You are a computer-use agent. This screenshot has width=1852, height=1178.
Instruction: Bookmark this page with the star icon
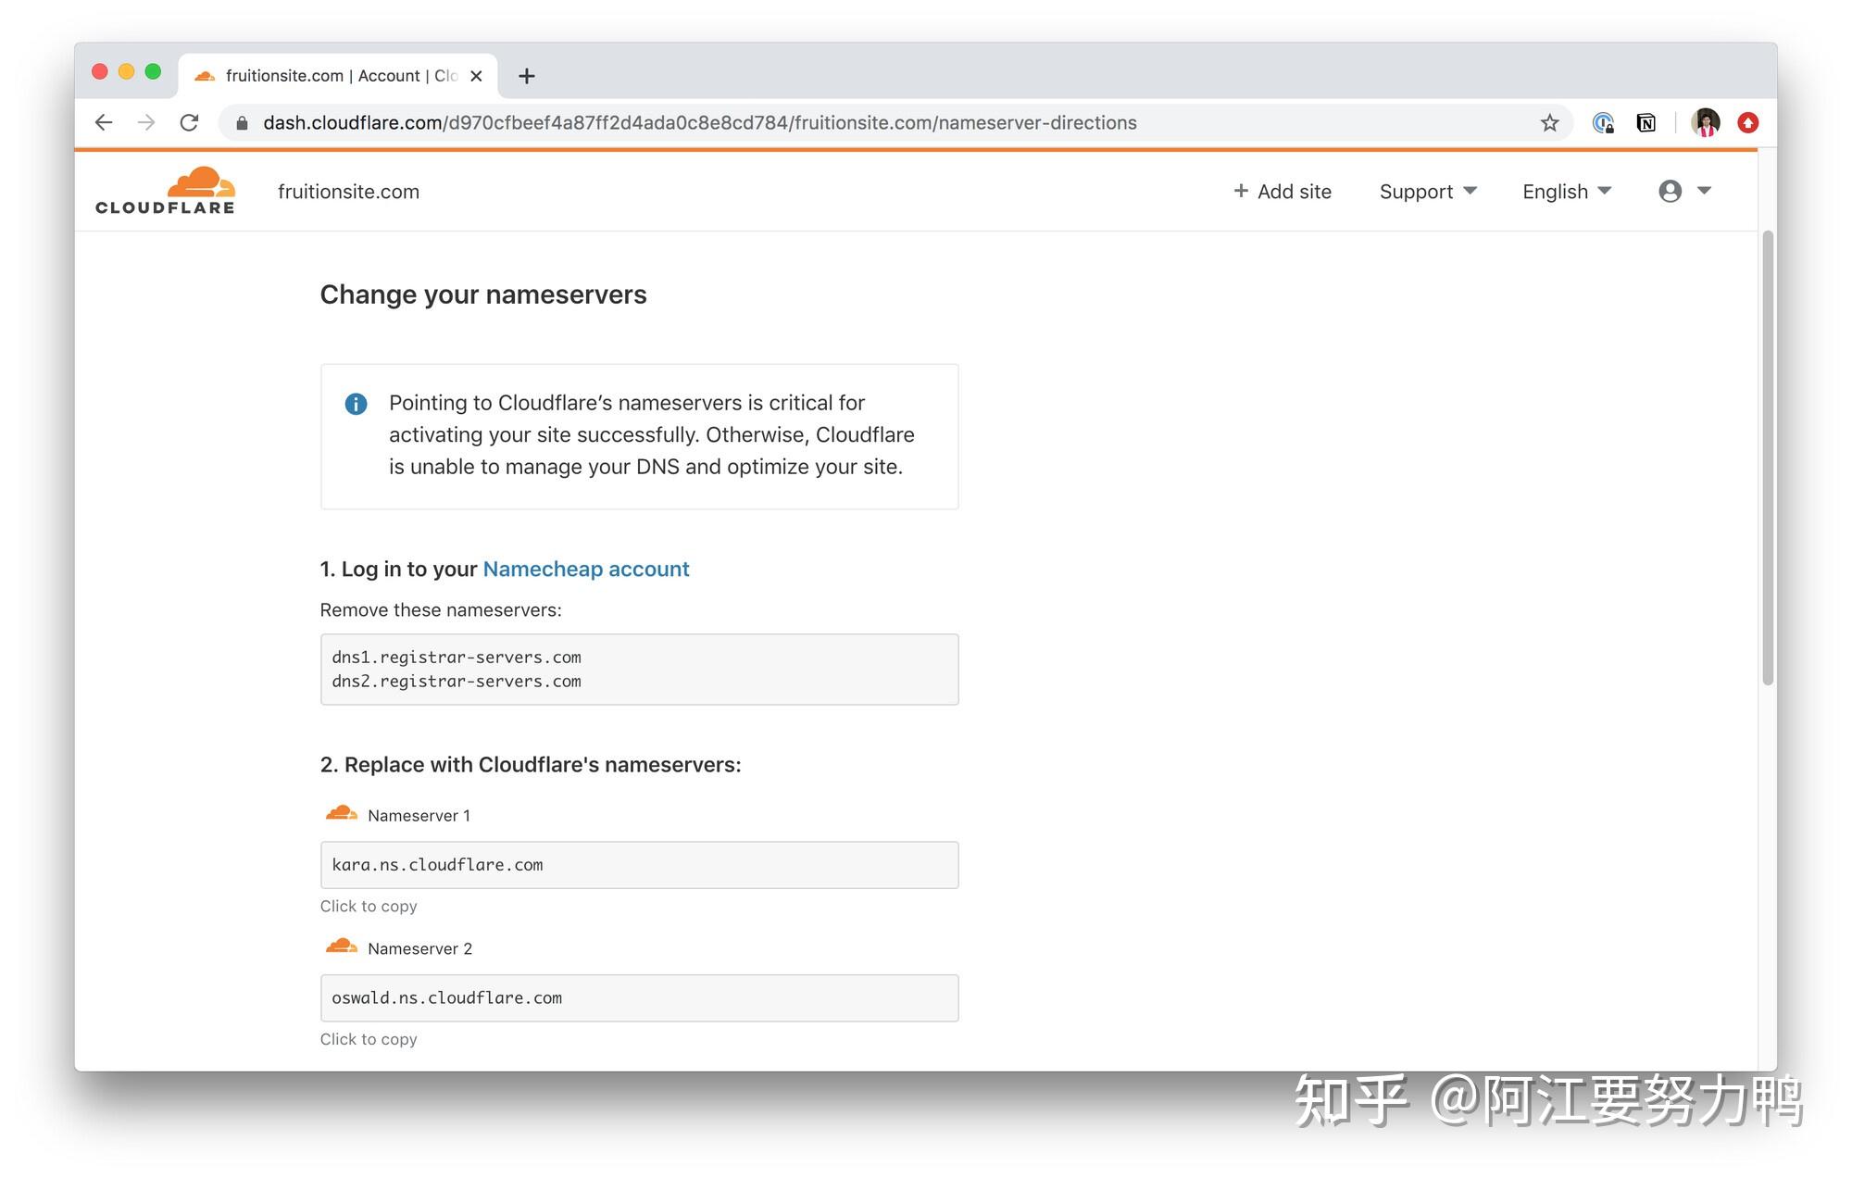[x=1548, y=122]
